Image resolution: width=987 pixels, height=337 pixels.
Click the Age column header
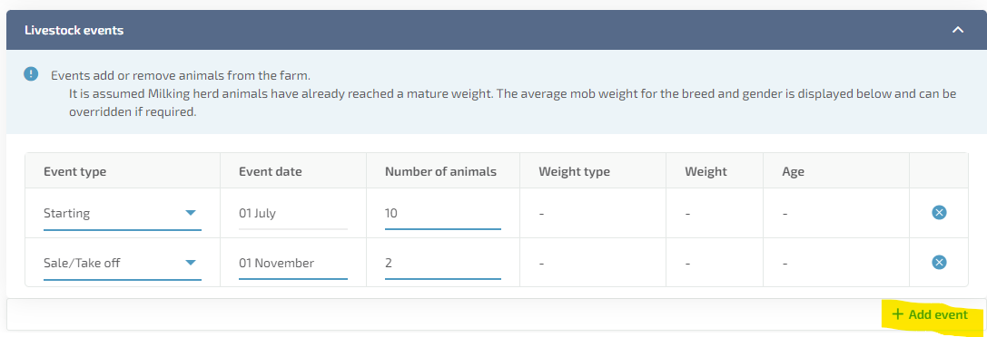click(x=793, y=171)
